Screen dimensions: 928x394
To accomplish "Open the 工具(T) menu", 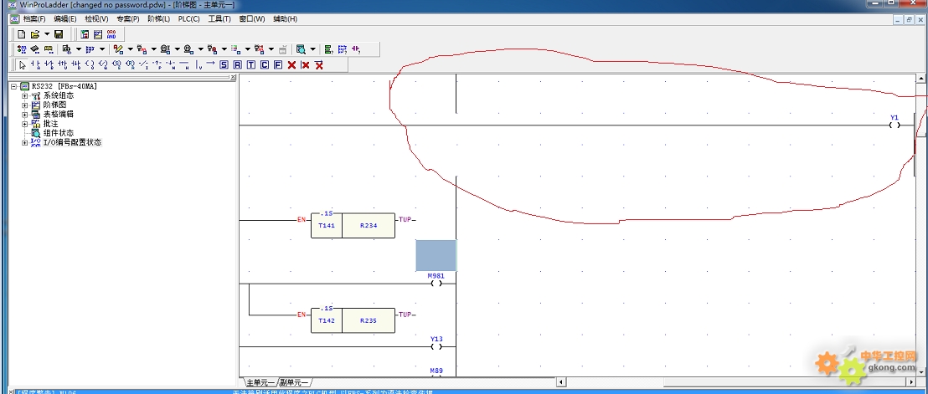I will click(219, 19).
